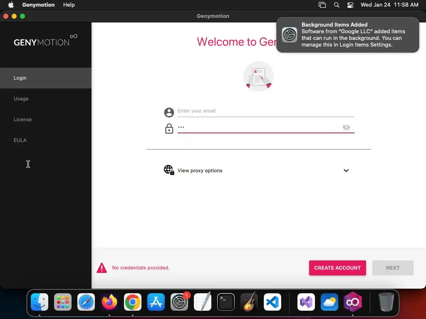Click the red warning triangle icon
This screenshot has height=319, width=426.
point(102,268)
